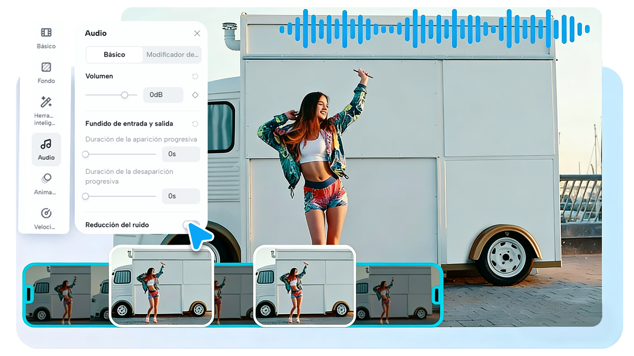The image size is (634, 356).
Task: Close the Audio panel
Action: pyautogui.click(x=197, y=33)
